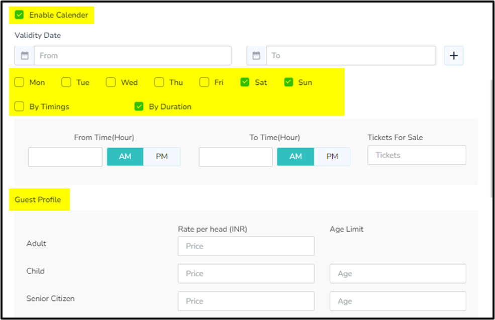This screenshot has height=320, width=495.
Task: Uncheck the Enable Calender checkbox
Action: click(20, 15)
